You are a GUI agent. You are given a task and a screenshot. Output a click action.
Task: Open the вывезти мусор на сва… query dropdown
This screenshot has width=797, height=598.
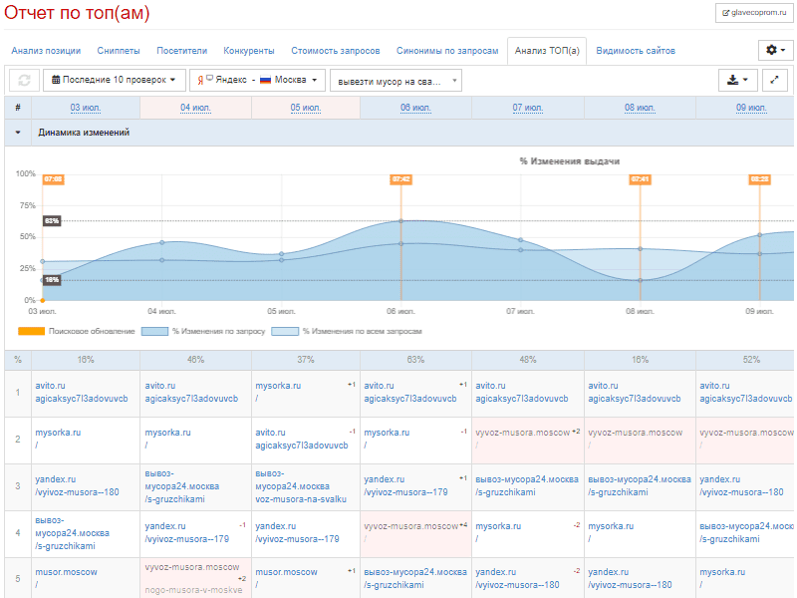396,81
